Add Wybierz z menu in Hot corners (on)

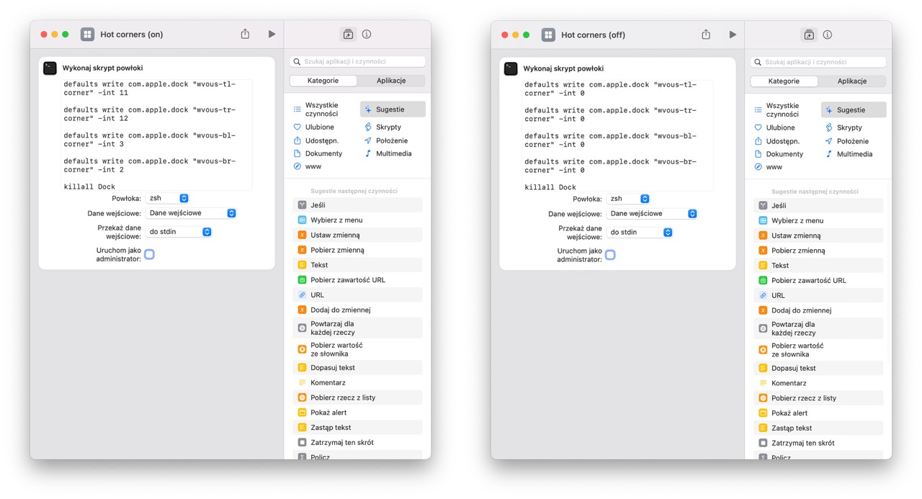(357, 220)
